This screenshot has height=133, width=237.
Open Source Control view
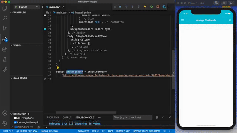[5, 28]
